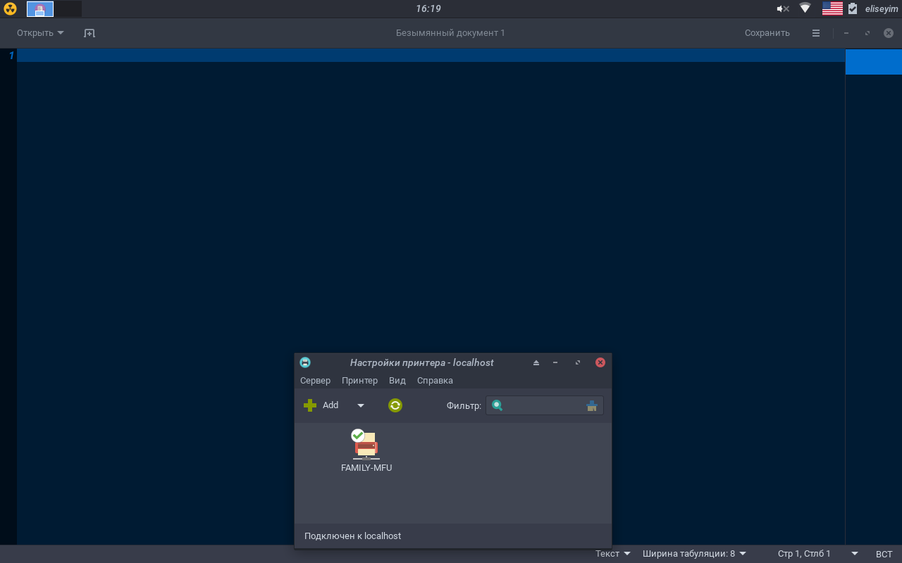Viewport: 902px width, 563px height.
Task: Click the new tab icon in text editor
Action: pos(89,33)
